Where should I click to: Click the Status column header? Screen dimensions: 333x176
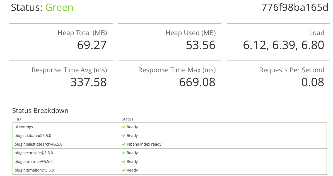tap(127, 119)
